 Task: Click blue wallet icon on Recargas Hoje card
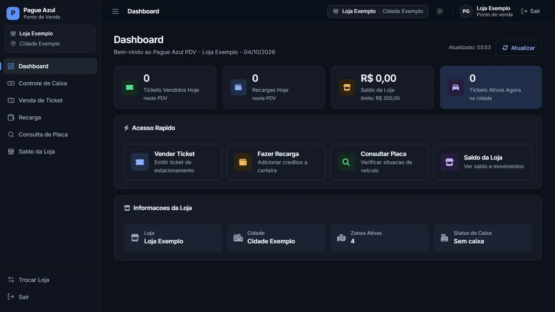pos(238,87)
